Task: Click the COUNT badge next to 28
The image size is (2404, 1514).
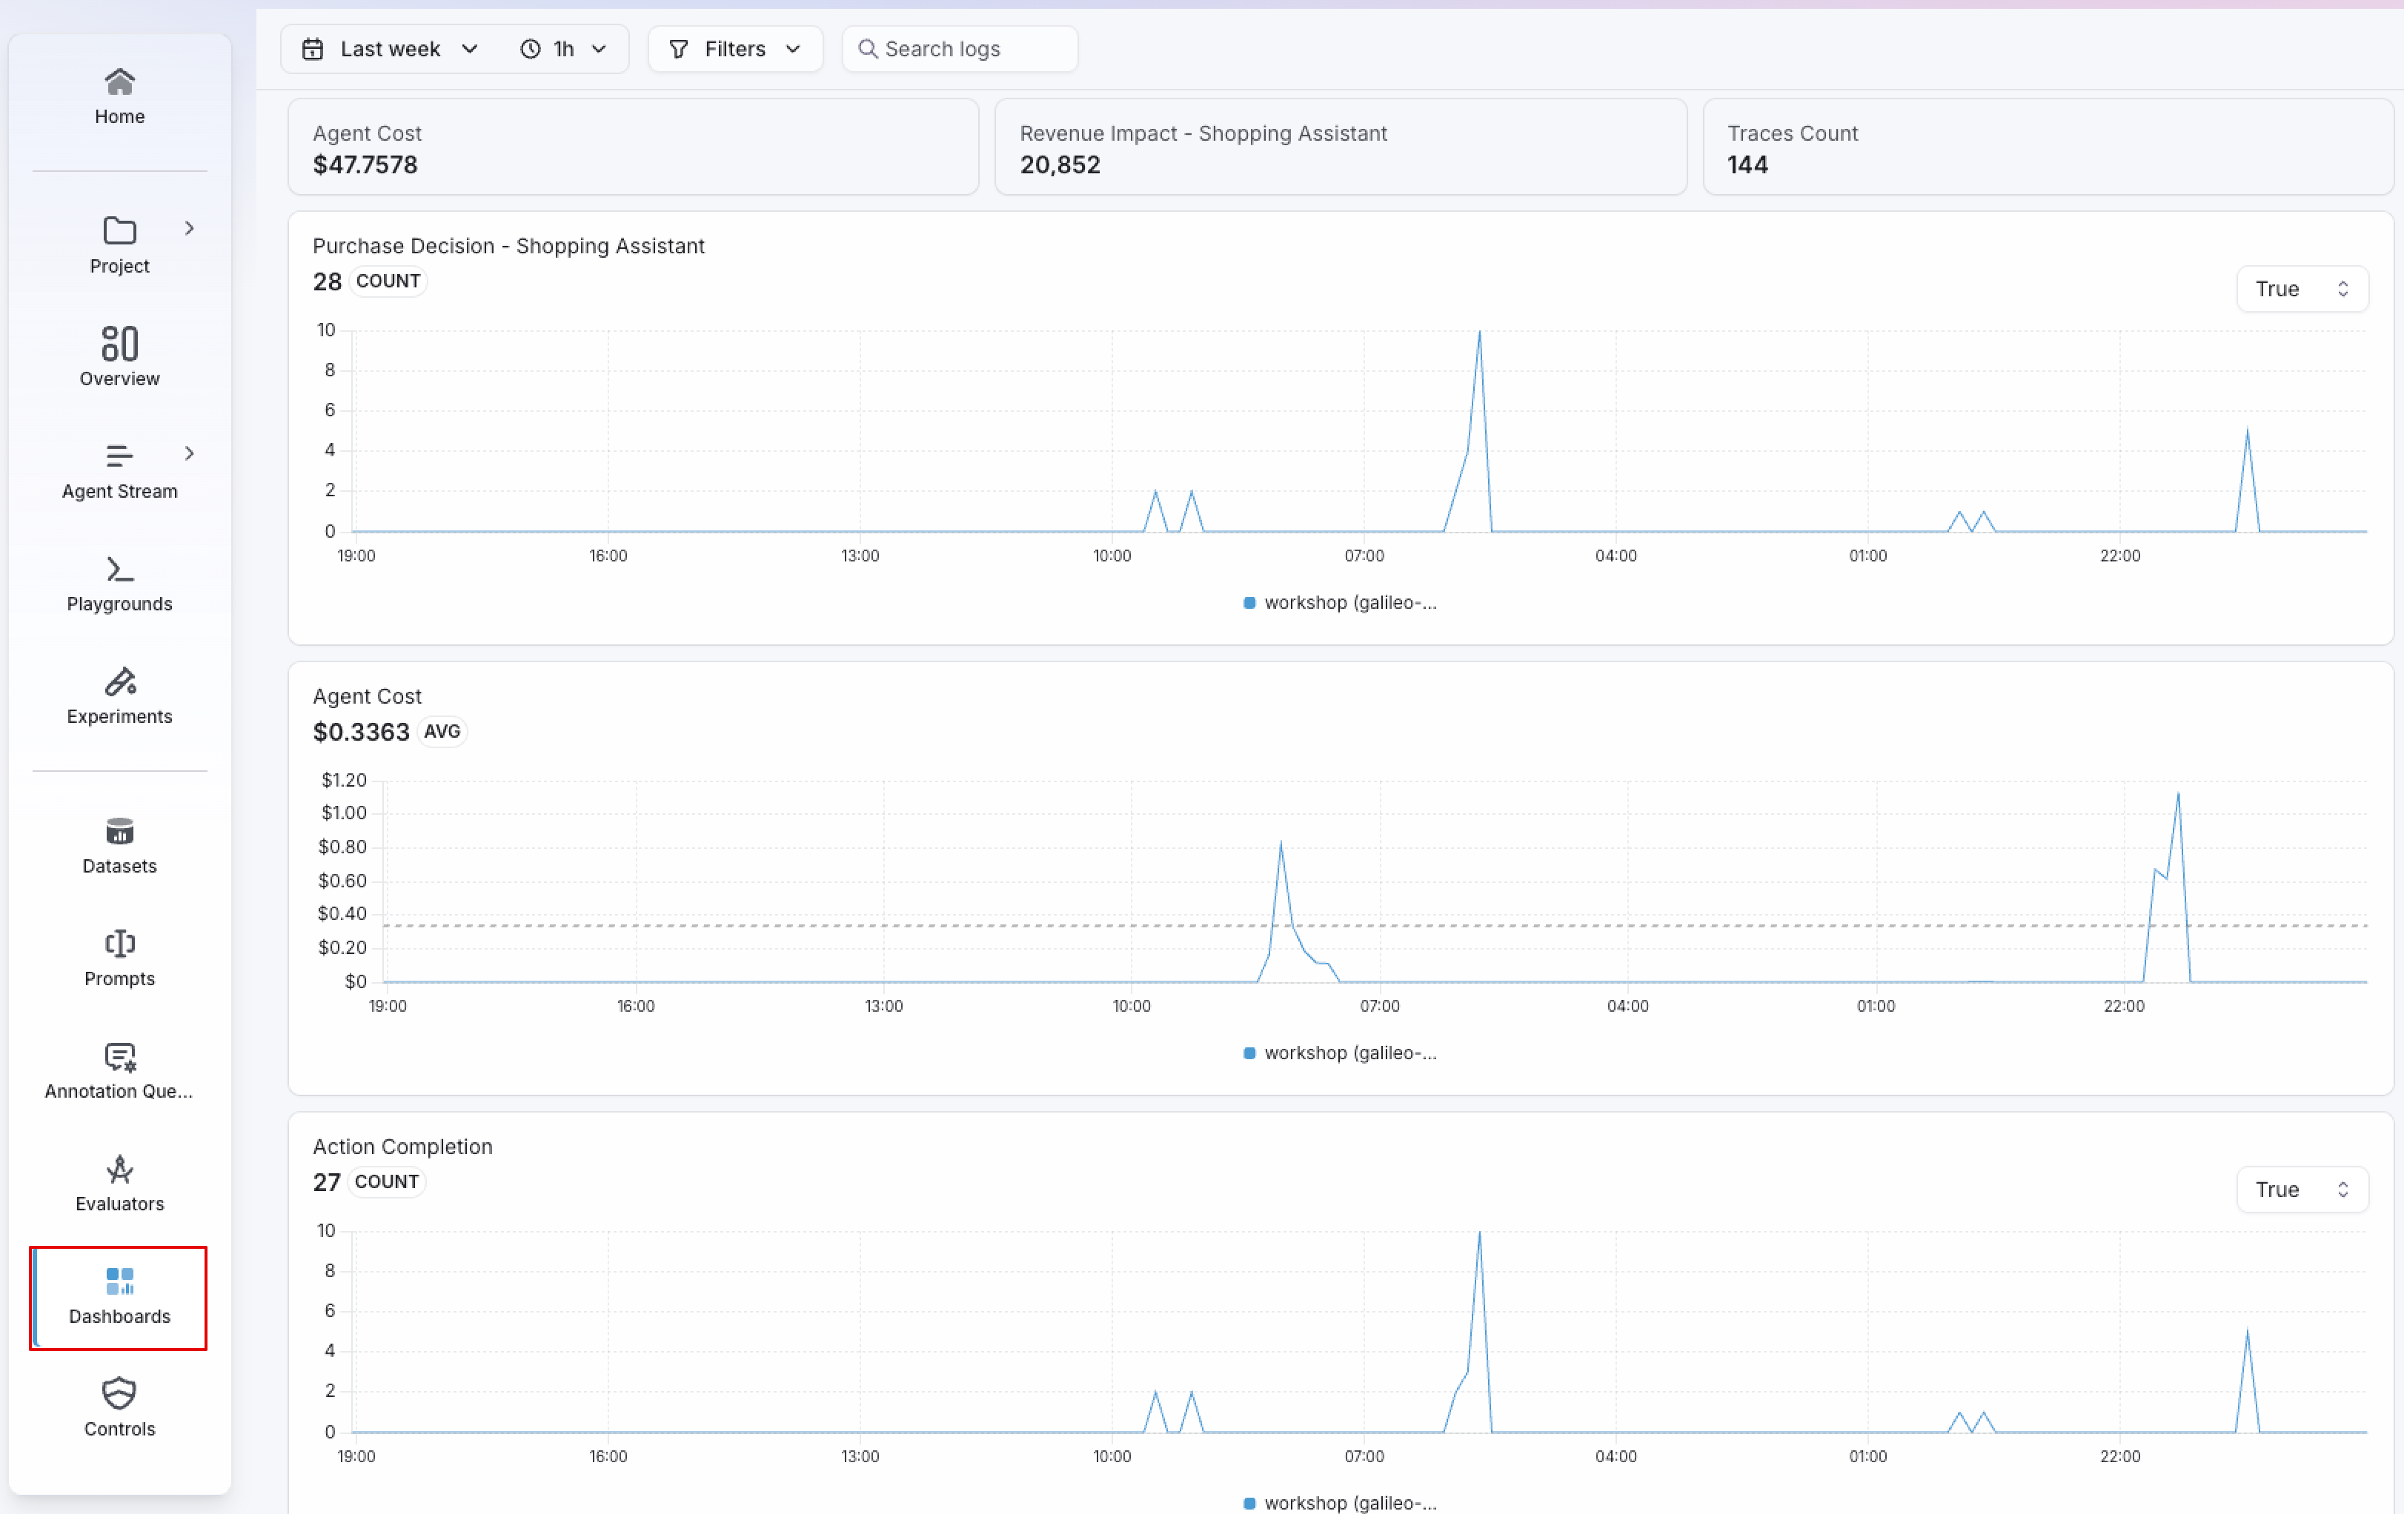Action: click(388, 281)
